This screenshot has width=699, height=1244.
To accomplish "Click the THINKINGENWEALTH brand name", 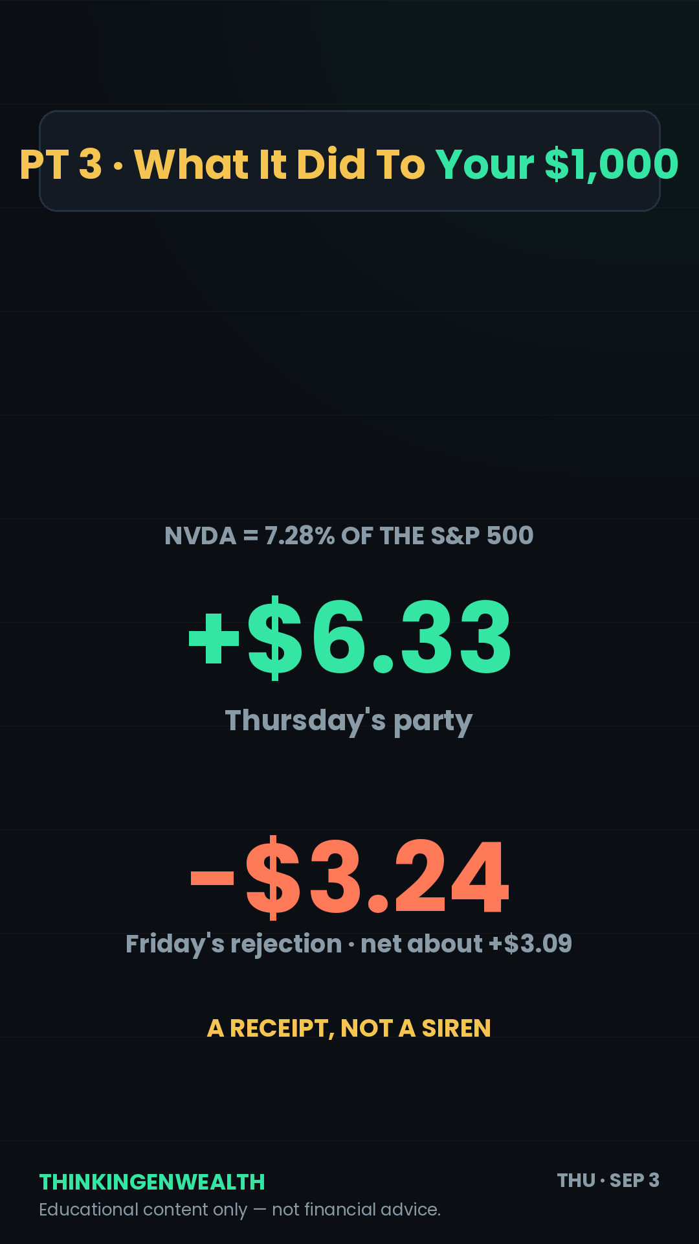I will pyautogui.click(x=152, y=1182).
